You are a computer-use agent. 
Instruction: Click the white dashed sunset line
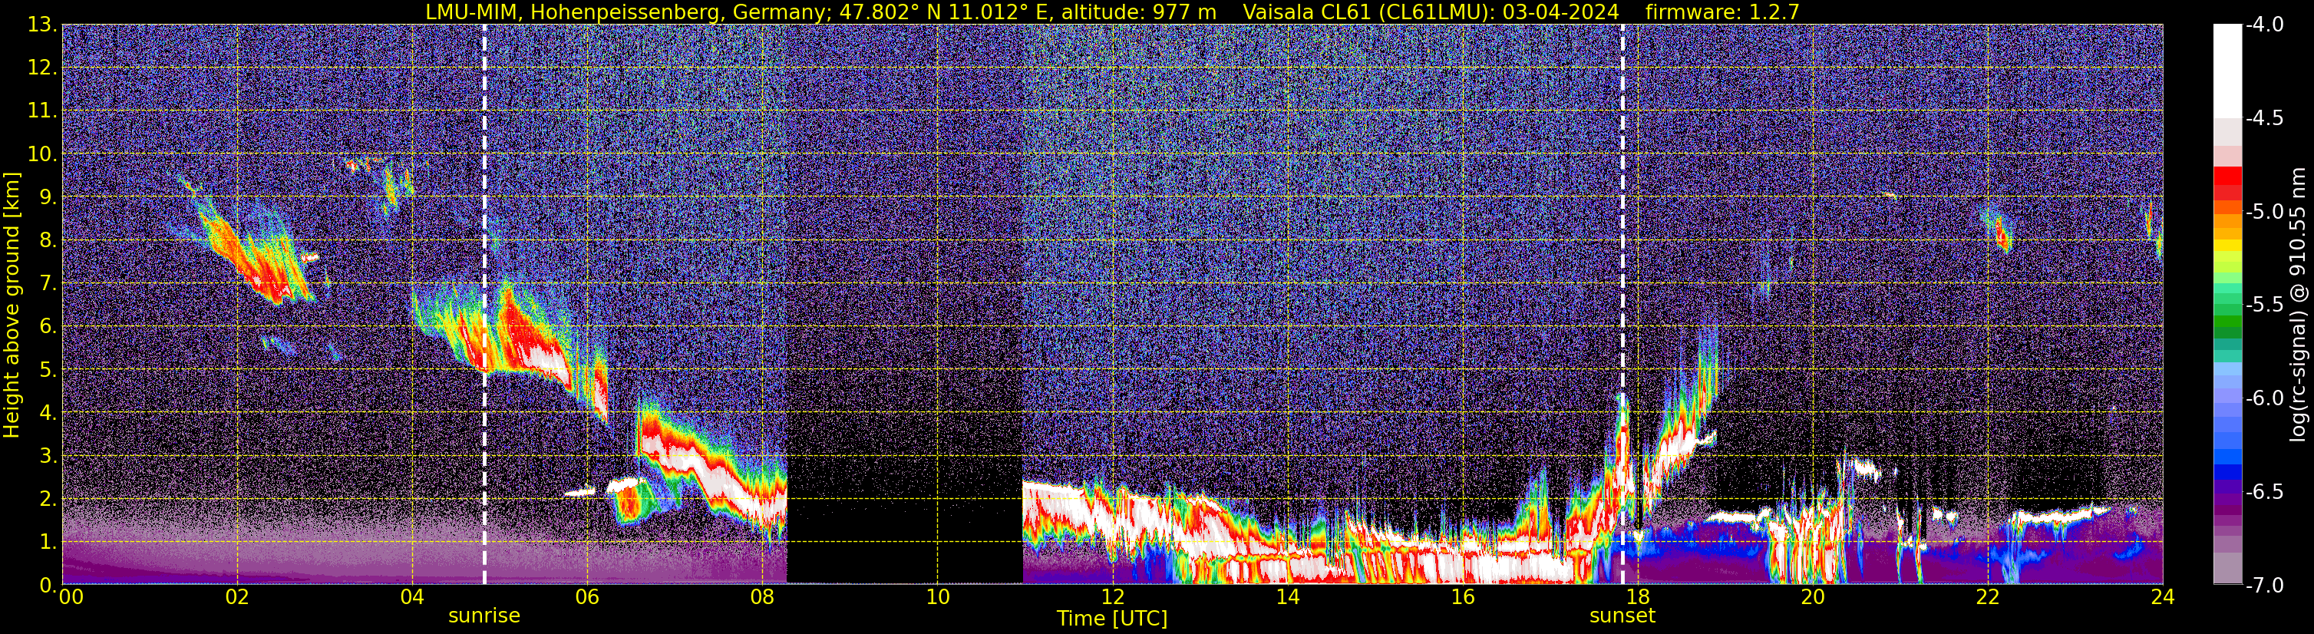point(1622,305)
